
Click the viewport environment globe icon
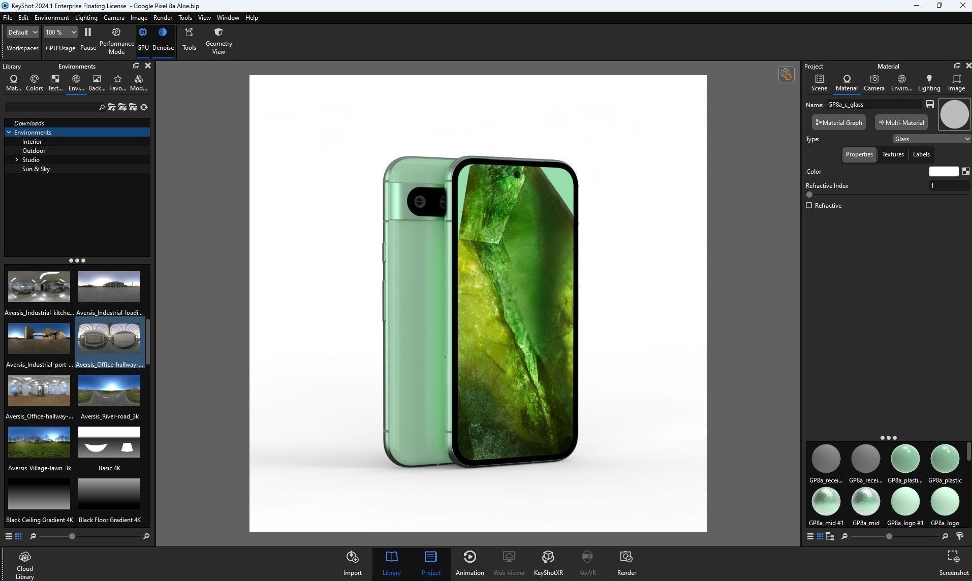coord(786,74)
